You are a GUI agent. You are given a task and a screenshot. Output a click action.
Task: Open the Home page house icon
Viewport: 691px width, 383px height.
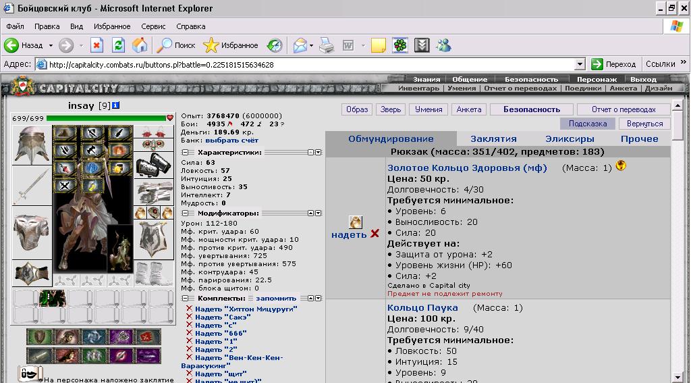click(x=140, y=45)
